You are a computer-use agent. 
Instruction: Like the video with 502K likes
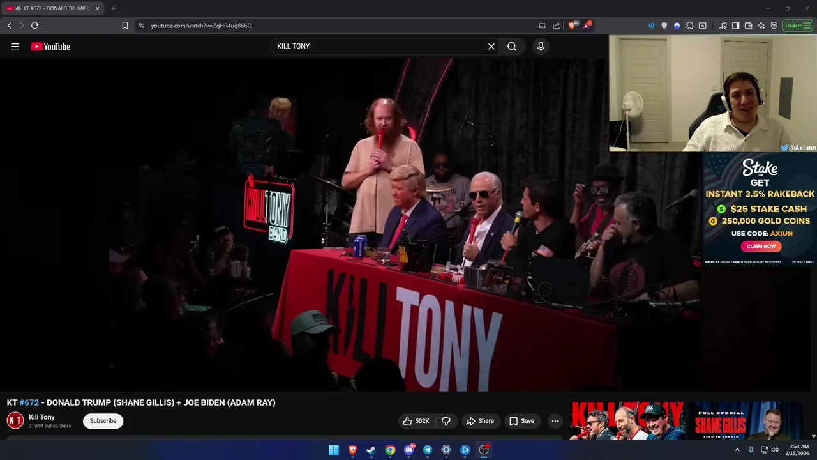tap(416, 421)
